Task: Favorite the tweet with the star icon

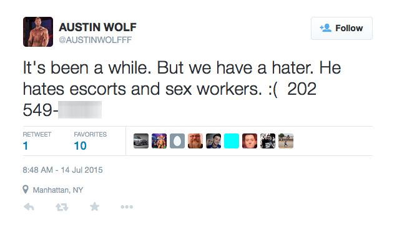Action: coord(94,206)
